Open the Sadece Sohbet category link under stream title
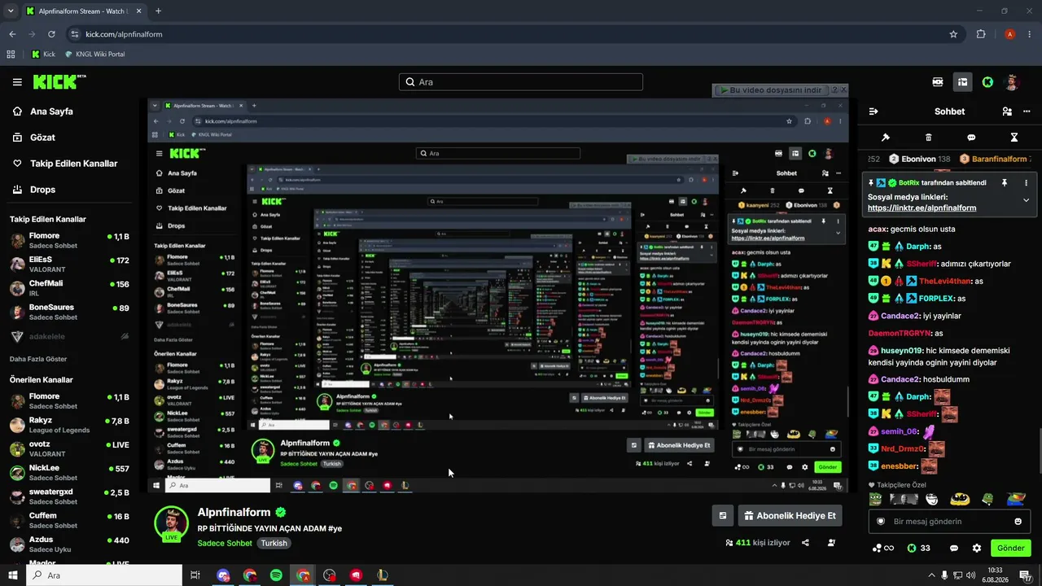Screen dimensions: 1042x586 [x=225, y=543]
